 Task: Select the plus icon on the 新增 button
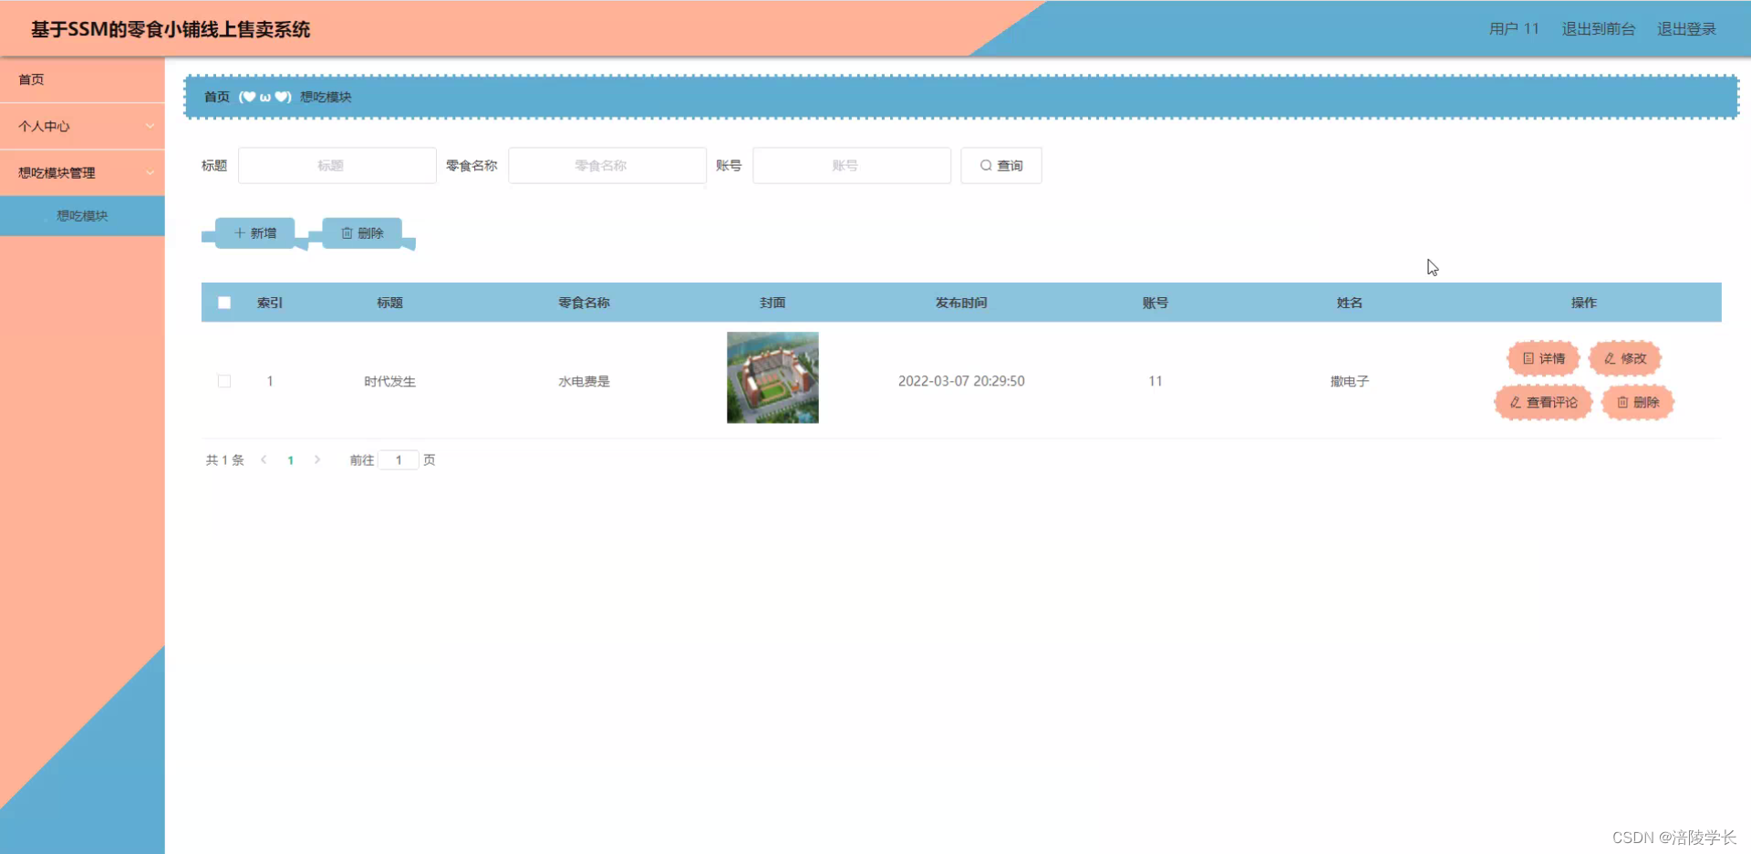coord(239,232)
